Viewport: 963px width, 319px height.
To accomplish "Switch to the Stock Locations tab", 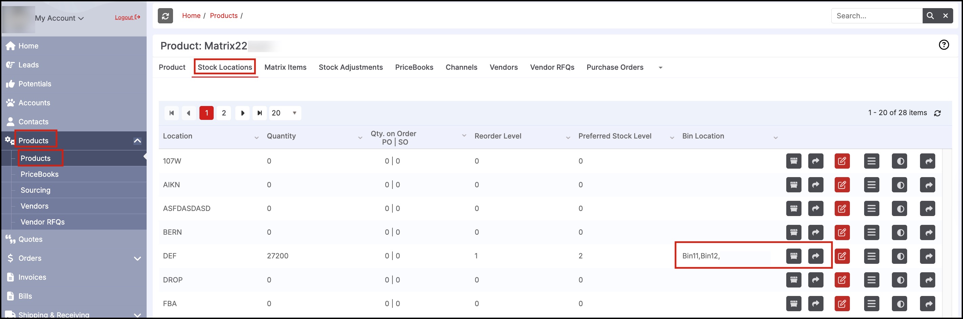I will tap(225, 67).
